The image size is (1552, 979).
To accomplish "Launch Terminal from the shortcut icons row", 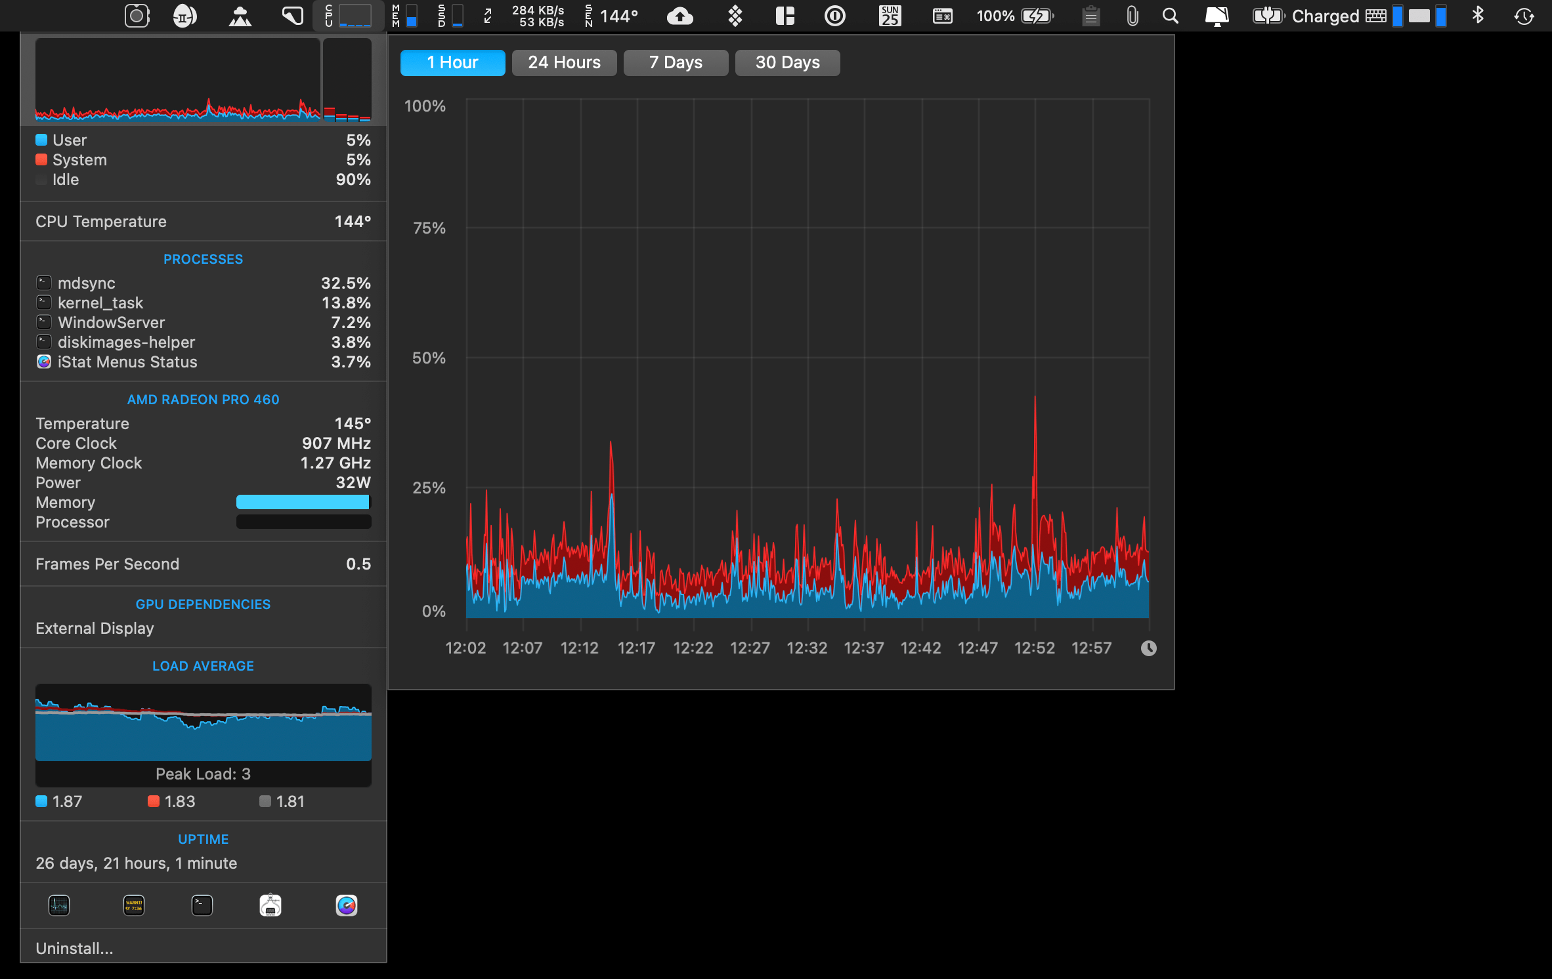I will (x=202, y=906).
